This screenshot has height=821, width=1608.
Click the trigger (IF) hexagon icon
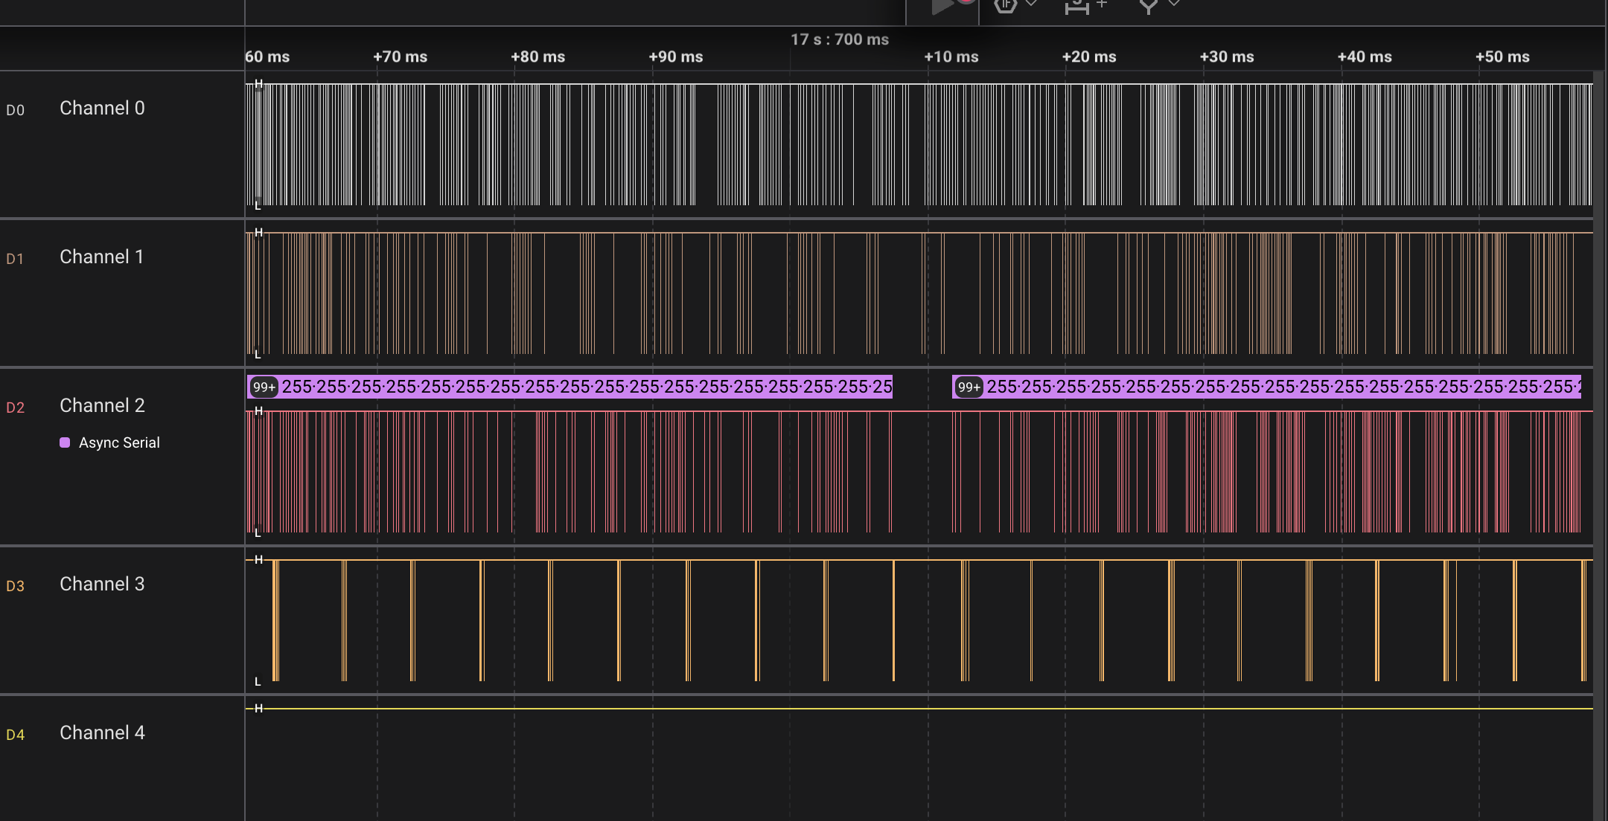[x=1005, y=5]
